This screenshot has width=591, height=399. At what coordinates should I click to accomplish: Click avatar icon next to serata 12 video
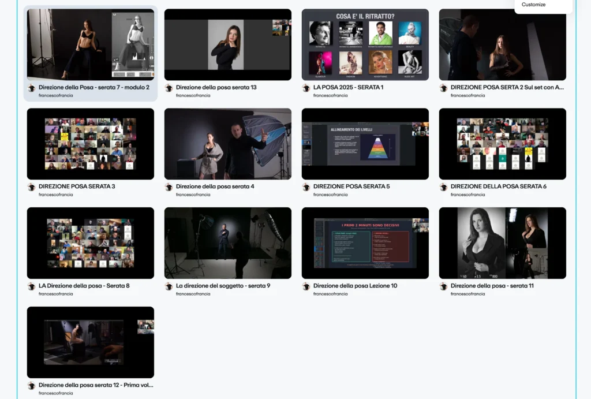tap(32, 386)
